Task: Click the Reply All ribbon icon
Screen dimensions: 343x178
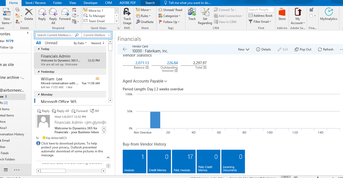Action: pos(53,12)
